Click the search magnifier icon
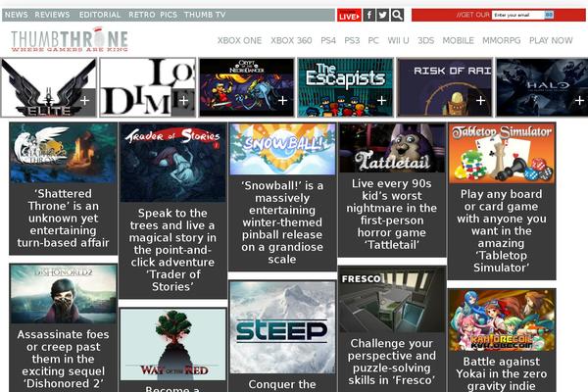The width and height of the screenshot is (588, 392). [397, 15]
